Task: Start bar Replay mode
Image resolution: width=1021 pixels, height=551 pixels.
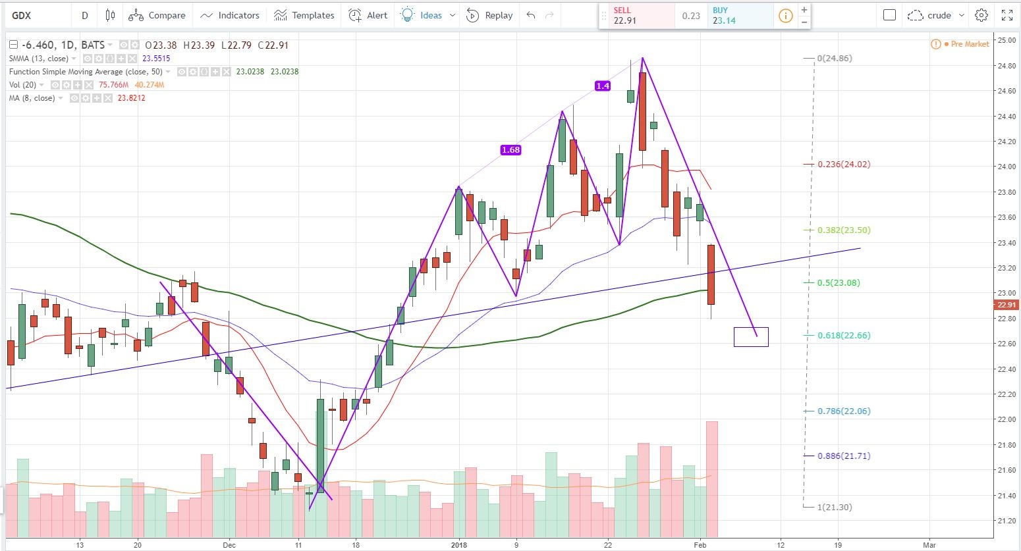Action: pos(489,15)
